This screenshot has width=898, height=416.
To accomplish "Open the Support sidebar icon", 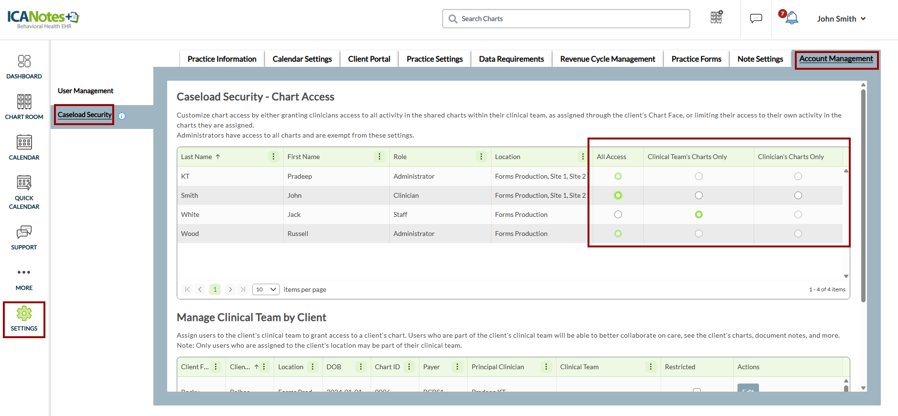I will 24,232.
